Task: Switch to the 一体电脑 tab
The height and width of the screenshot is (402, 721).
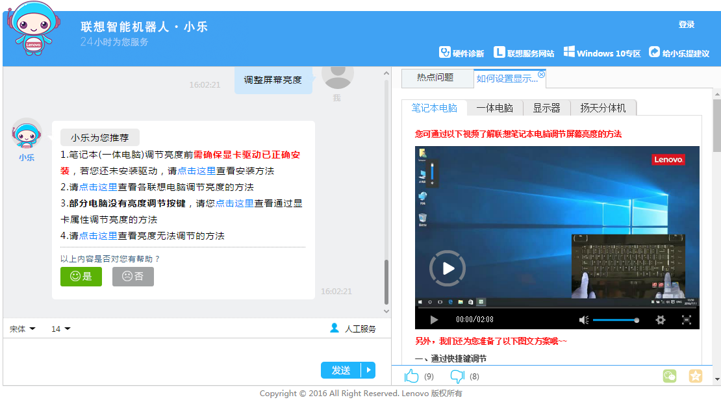Action: point(495,108)
